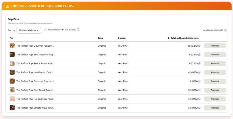Click icon beside Healthy and Delici's 4 (<0.1%)
233x119 pixels.
point(200,72)
